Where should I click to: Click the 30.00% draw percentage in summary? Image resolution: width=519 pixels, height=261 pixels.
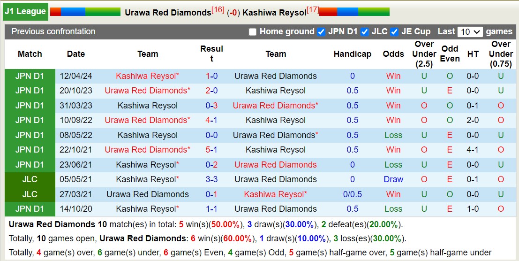300,224
